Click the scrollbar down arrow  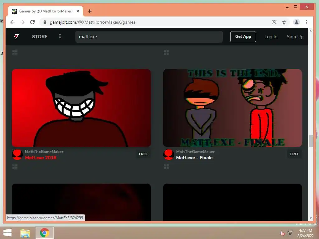(x=311, y=218)
